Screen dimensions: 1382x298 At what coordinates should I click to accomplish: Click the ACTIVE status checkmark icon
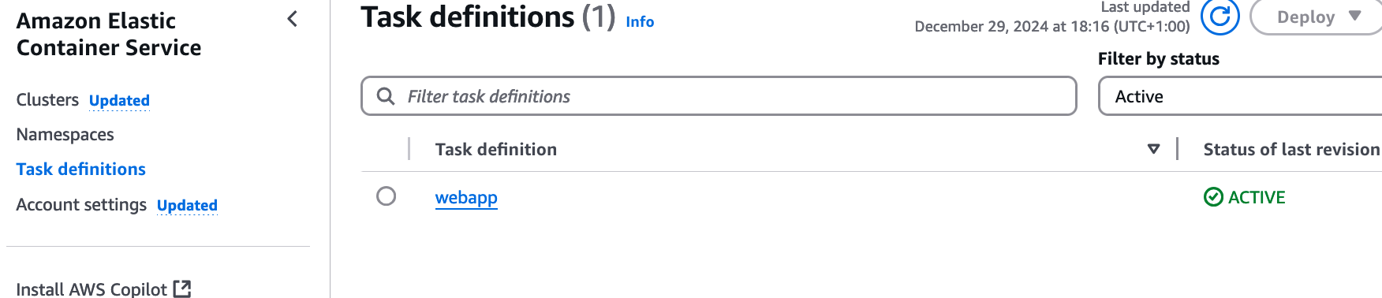[x=1213, y=197]
